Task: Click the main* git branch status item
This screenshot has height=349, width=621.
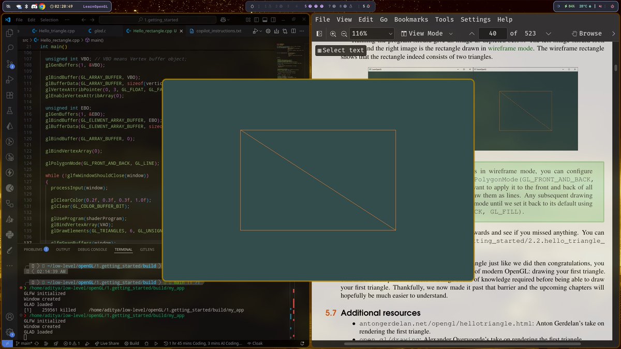Action: point(24,343)
